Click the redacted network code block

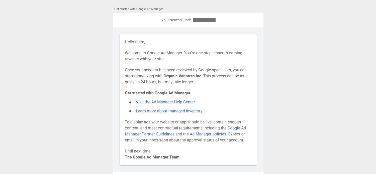tap(204, 20)
